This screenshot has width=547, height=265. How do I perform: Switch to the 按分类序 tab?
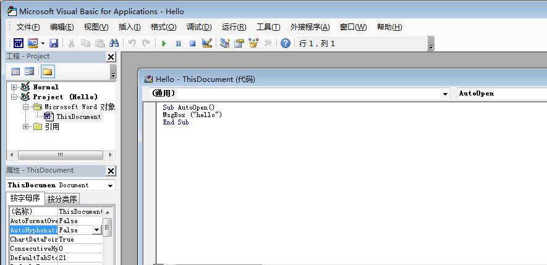click(62, 199)
